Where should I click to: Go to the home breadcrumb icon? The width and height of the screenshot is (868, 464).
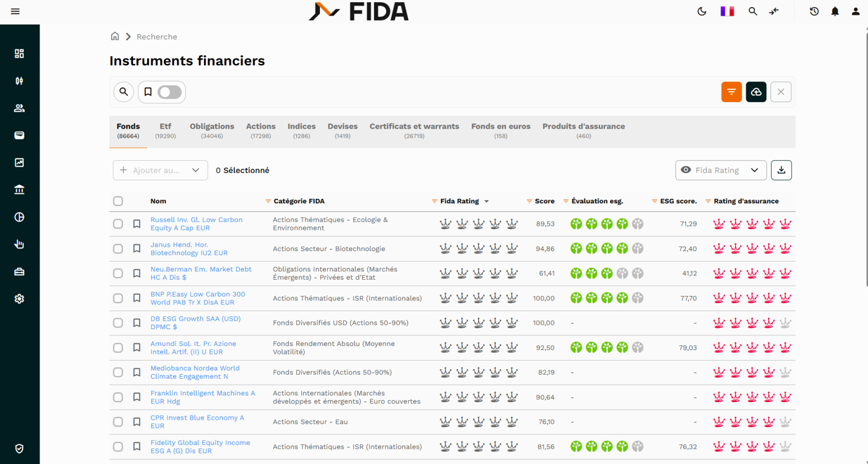[115, 37]
